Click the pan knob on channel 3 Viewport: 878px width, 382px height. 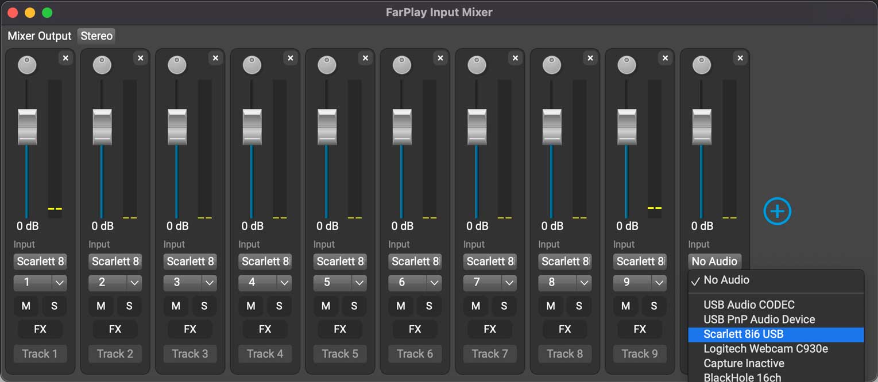tap(177, 65)
